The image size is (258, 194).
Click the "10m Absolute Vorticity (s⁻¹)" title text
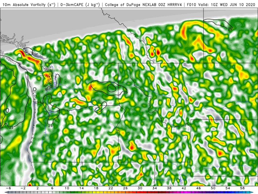29,5
